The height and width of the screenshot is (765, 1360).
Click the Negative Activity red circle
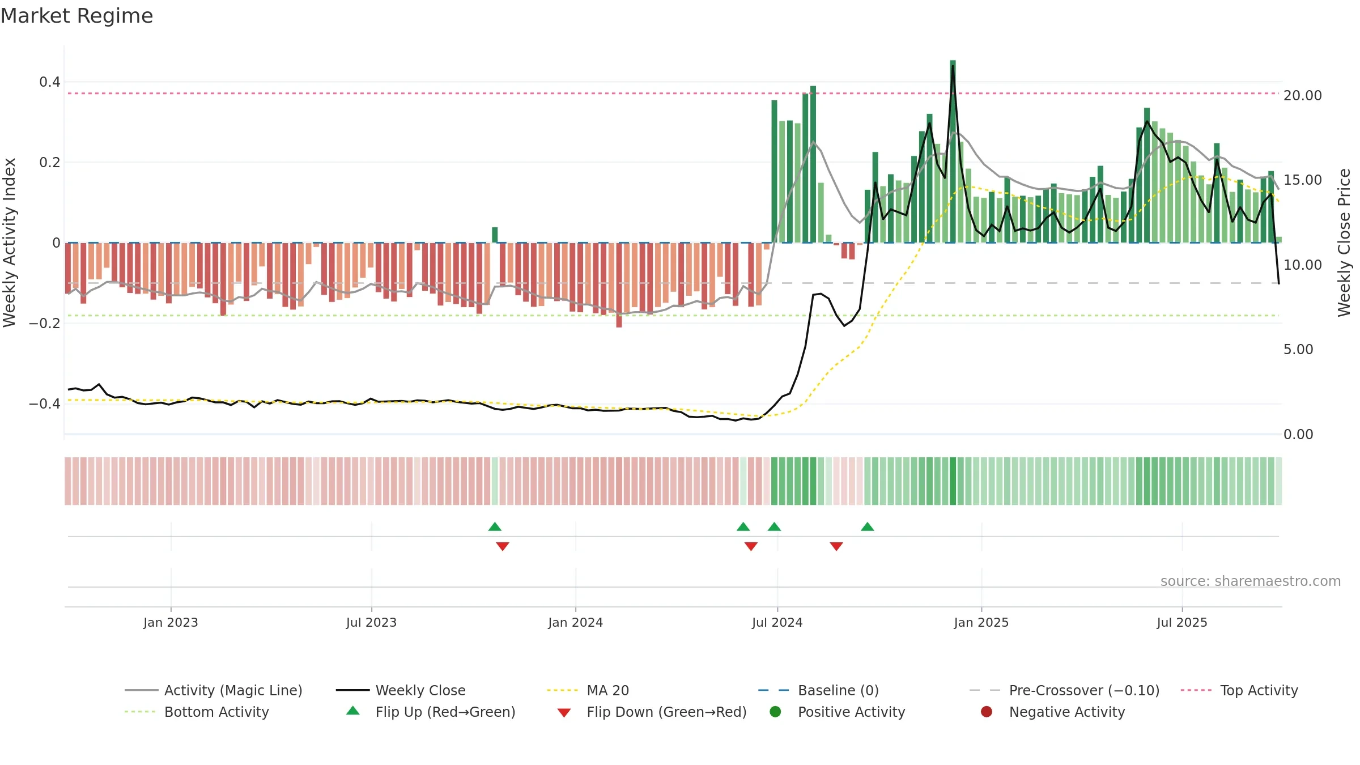(x=987, y=712)
